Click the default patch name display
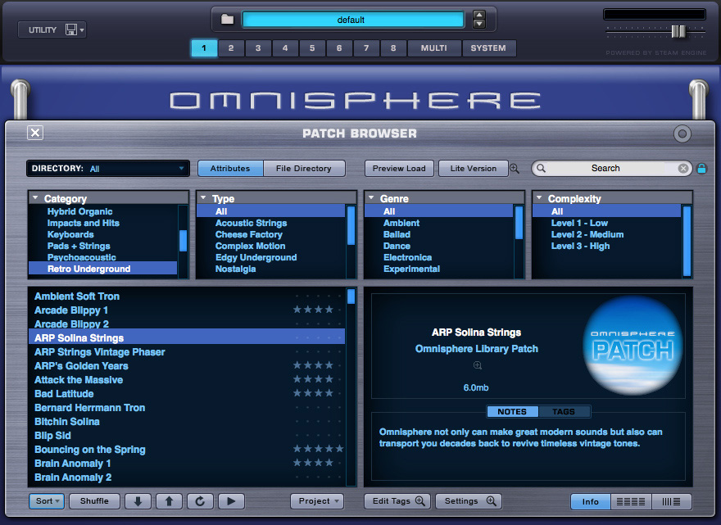The image size is (721, 525). (352, 20)
